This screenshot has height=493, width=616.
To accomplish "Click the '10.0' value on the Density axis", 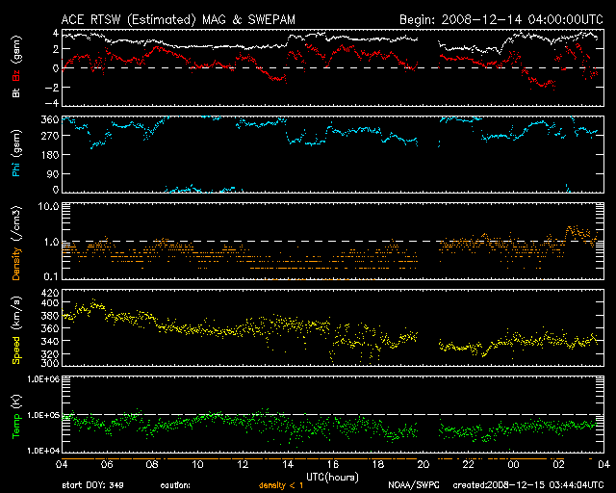I will 48,207.
